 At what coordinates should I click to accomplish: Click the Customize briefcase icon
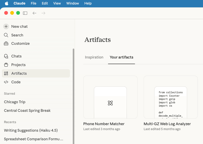(6, 44)
